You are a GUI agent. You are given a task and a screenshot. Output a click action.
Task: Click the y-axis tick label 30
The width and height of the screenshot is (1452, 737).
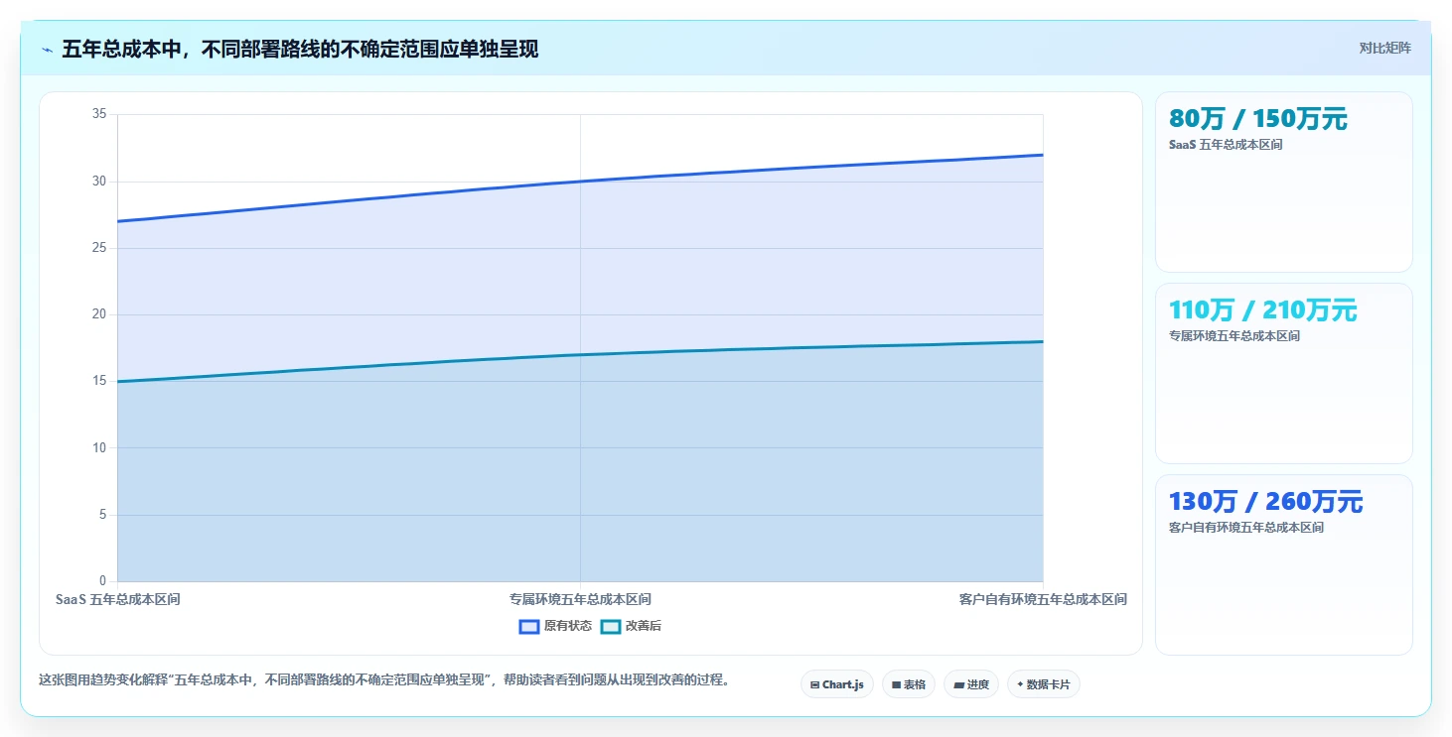(x=98, y=182)
